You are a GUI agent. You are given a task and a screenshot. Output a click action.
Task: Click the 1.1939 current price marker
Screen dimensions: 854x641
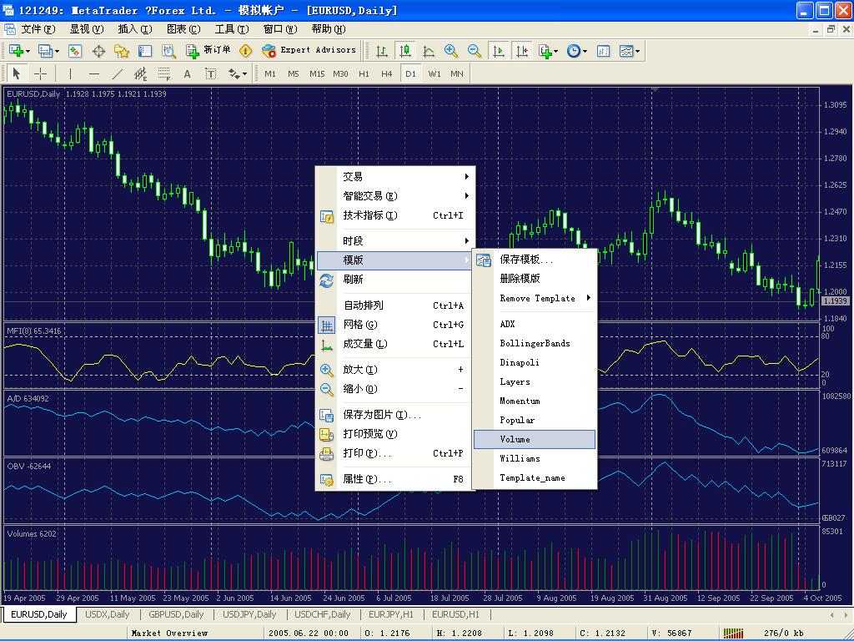834,300
